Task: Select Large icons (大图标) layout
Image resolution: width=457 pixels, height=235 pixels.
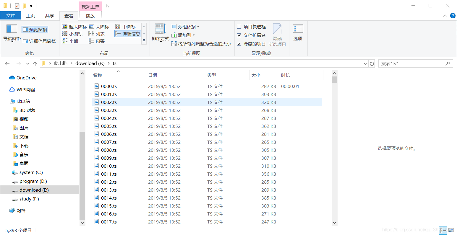Action: point(99,27)
